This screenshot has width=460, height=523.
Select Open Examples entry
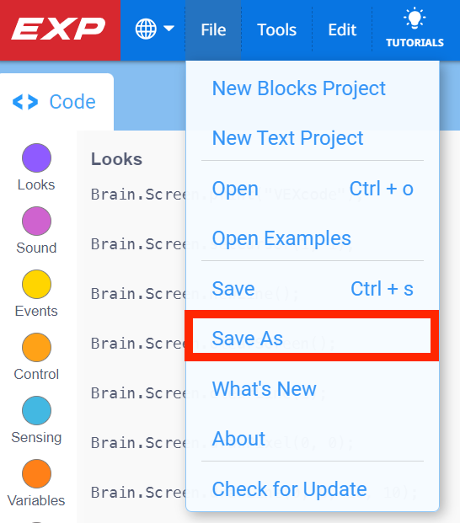click(281, 238)
